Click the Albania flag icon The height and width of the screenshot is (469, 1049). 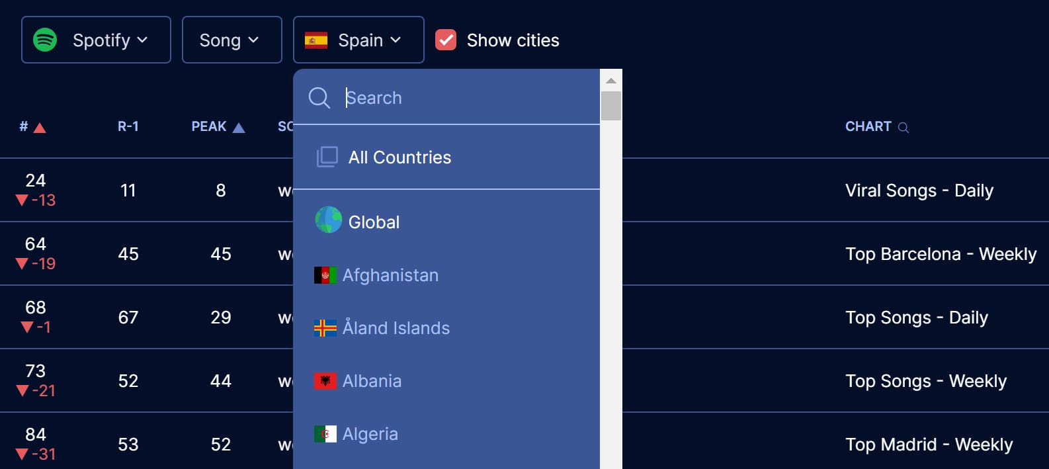[x=325, y=381]
